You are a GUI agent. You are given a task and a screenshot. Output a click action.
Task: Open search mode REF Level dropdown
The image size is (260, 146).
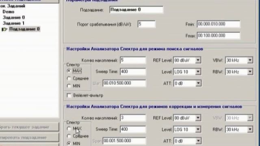pyautogui.click(x=198, y=60)
